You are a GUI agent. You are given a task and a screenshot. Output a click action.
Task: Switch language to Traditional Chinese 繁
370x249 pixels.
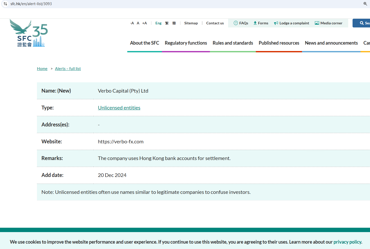(x=167, y=23)
